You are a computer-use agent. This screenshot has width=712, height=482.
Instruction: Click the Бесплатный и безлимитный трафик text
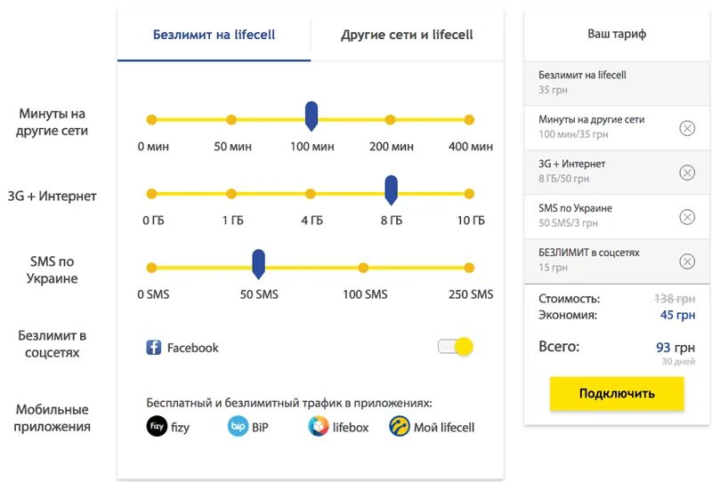pyautogui.click(x=288, y=403)
